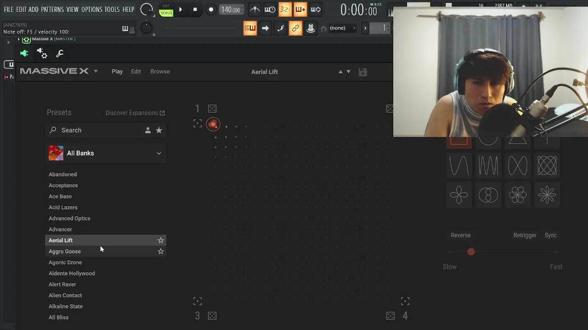Open the PATTERNS menu
The height and width of the screenshot is (330, 588).
click(52, 9)
